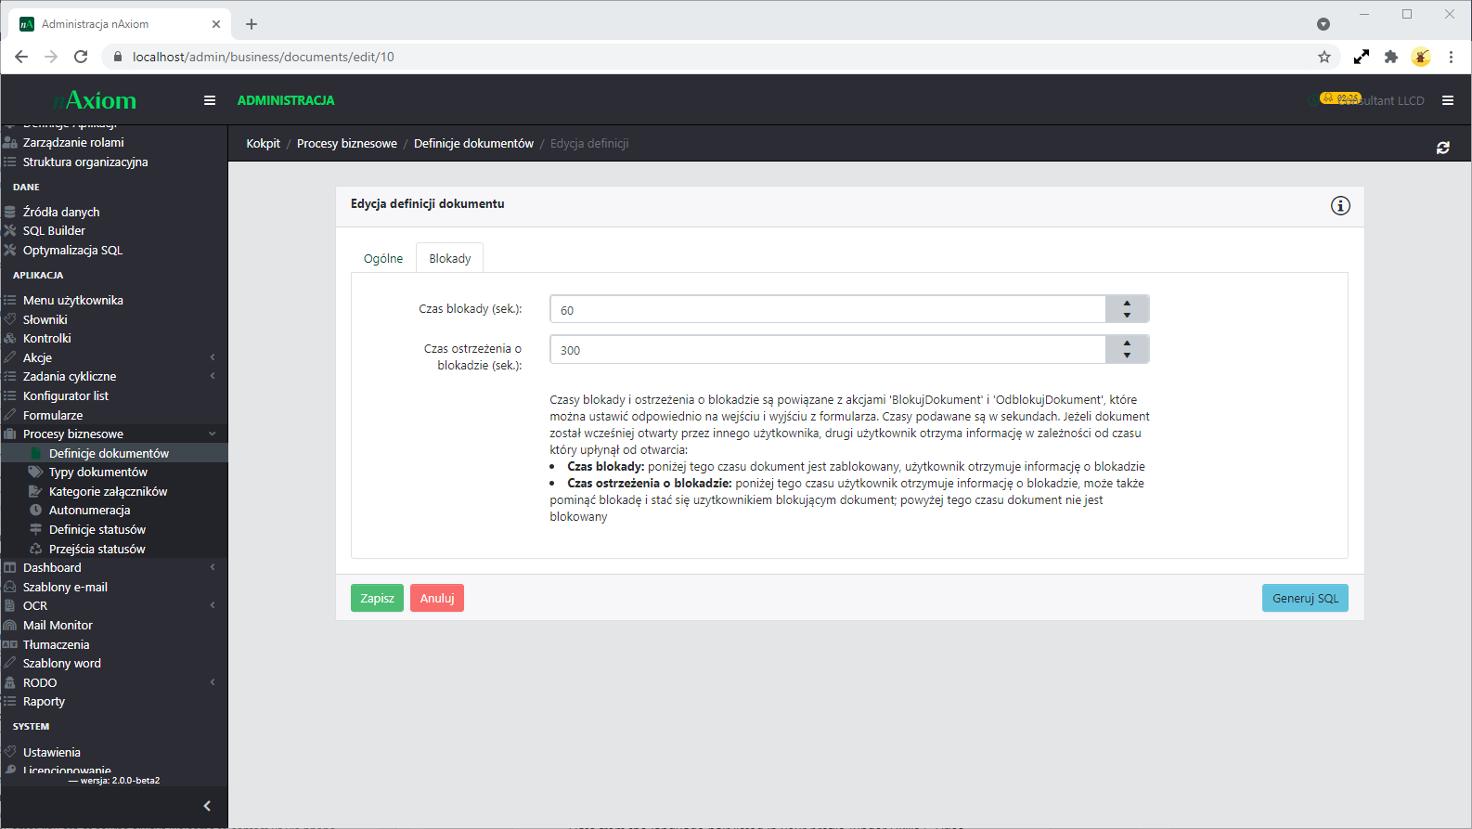Open a new browser tab
Viewport: 1472px width, 829px height.
click(x=252, y=24)
